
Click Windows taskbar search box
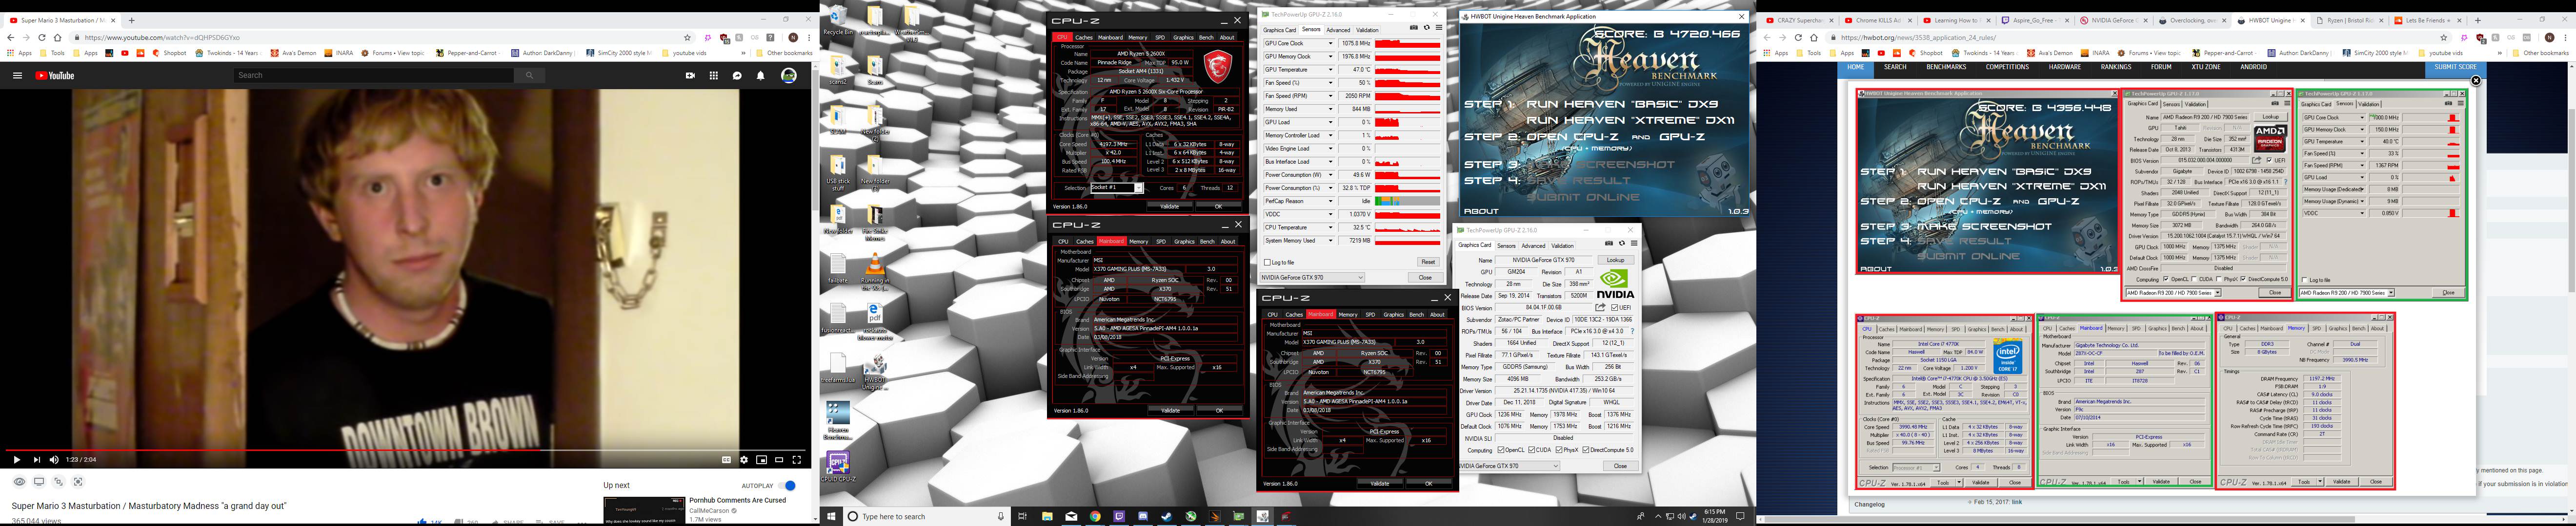point(926,516)
